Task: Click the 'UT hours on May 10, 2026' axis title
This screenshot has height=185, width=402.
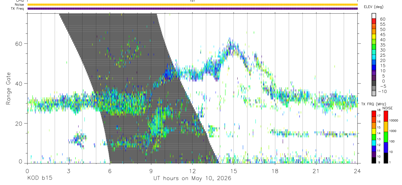Action: 192,178
